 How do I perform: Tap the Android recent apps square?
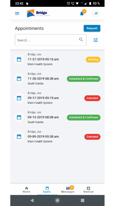(82, 200)
